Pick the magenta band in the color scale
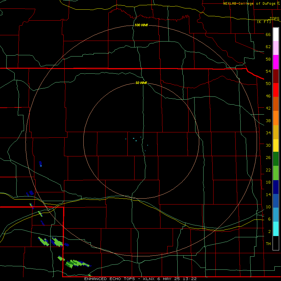 click(x=276, y=62)
